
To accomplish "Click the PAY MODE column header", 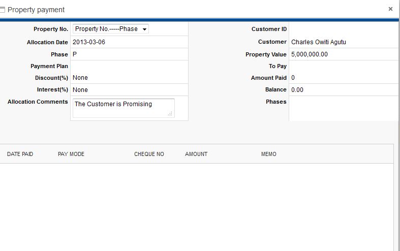I will [71, 154].
